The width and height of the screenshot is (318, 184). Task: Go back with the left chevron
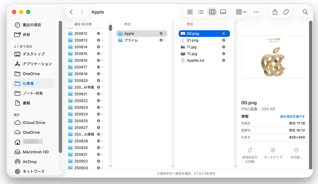(x=71, y=12)
